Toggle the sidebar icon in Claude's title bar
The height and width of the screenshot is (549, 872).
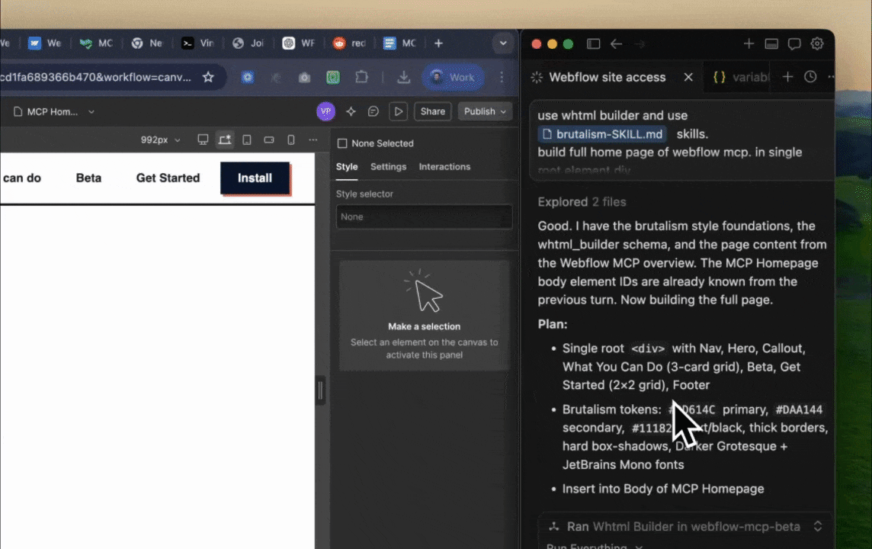click(593, 43)
